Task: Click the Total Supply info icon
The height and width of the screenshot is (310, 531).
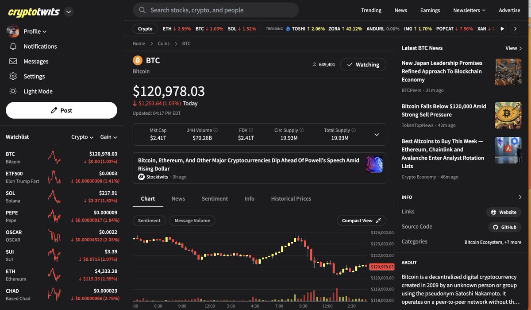Action: click(354, 130)
